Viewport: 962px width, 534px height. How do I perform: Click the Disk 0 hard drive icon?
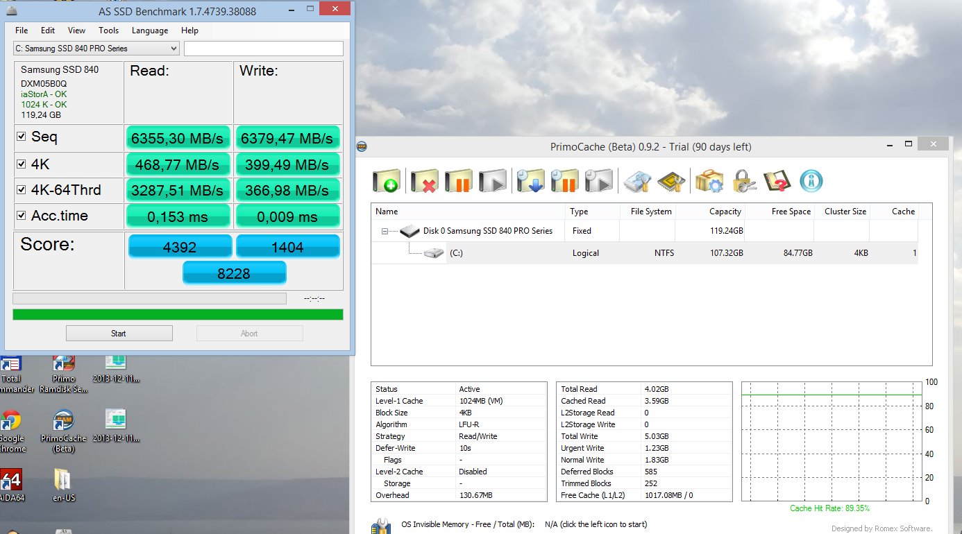click(410, 230)
